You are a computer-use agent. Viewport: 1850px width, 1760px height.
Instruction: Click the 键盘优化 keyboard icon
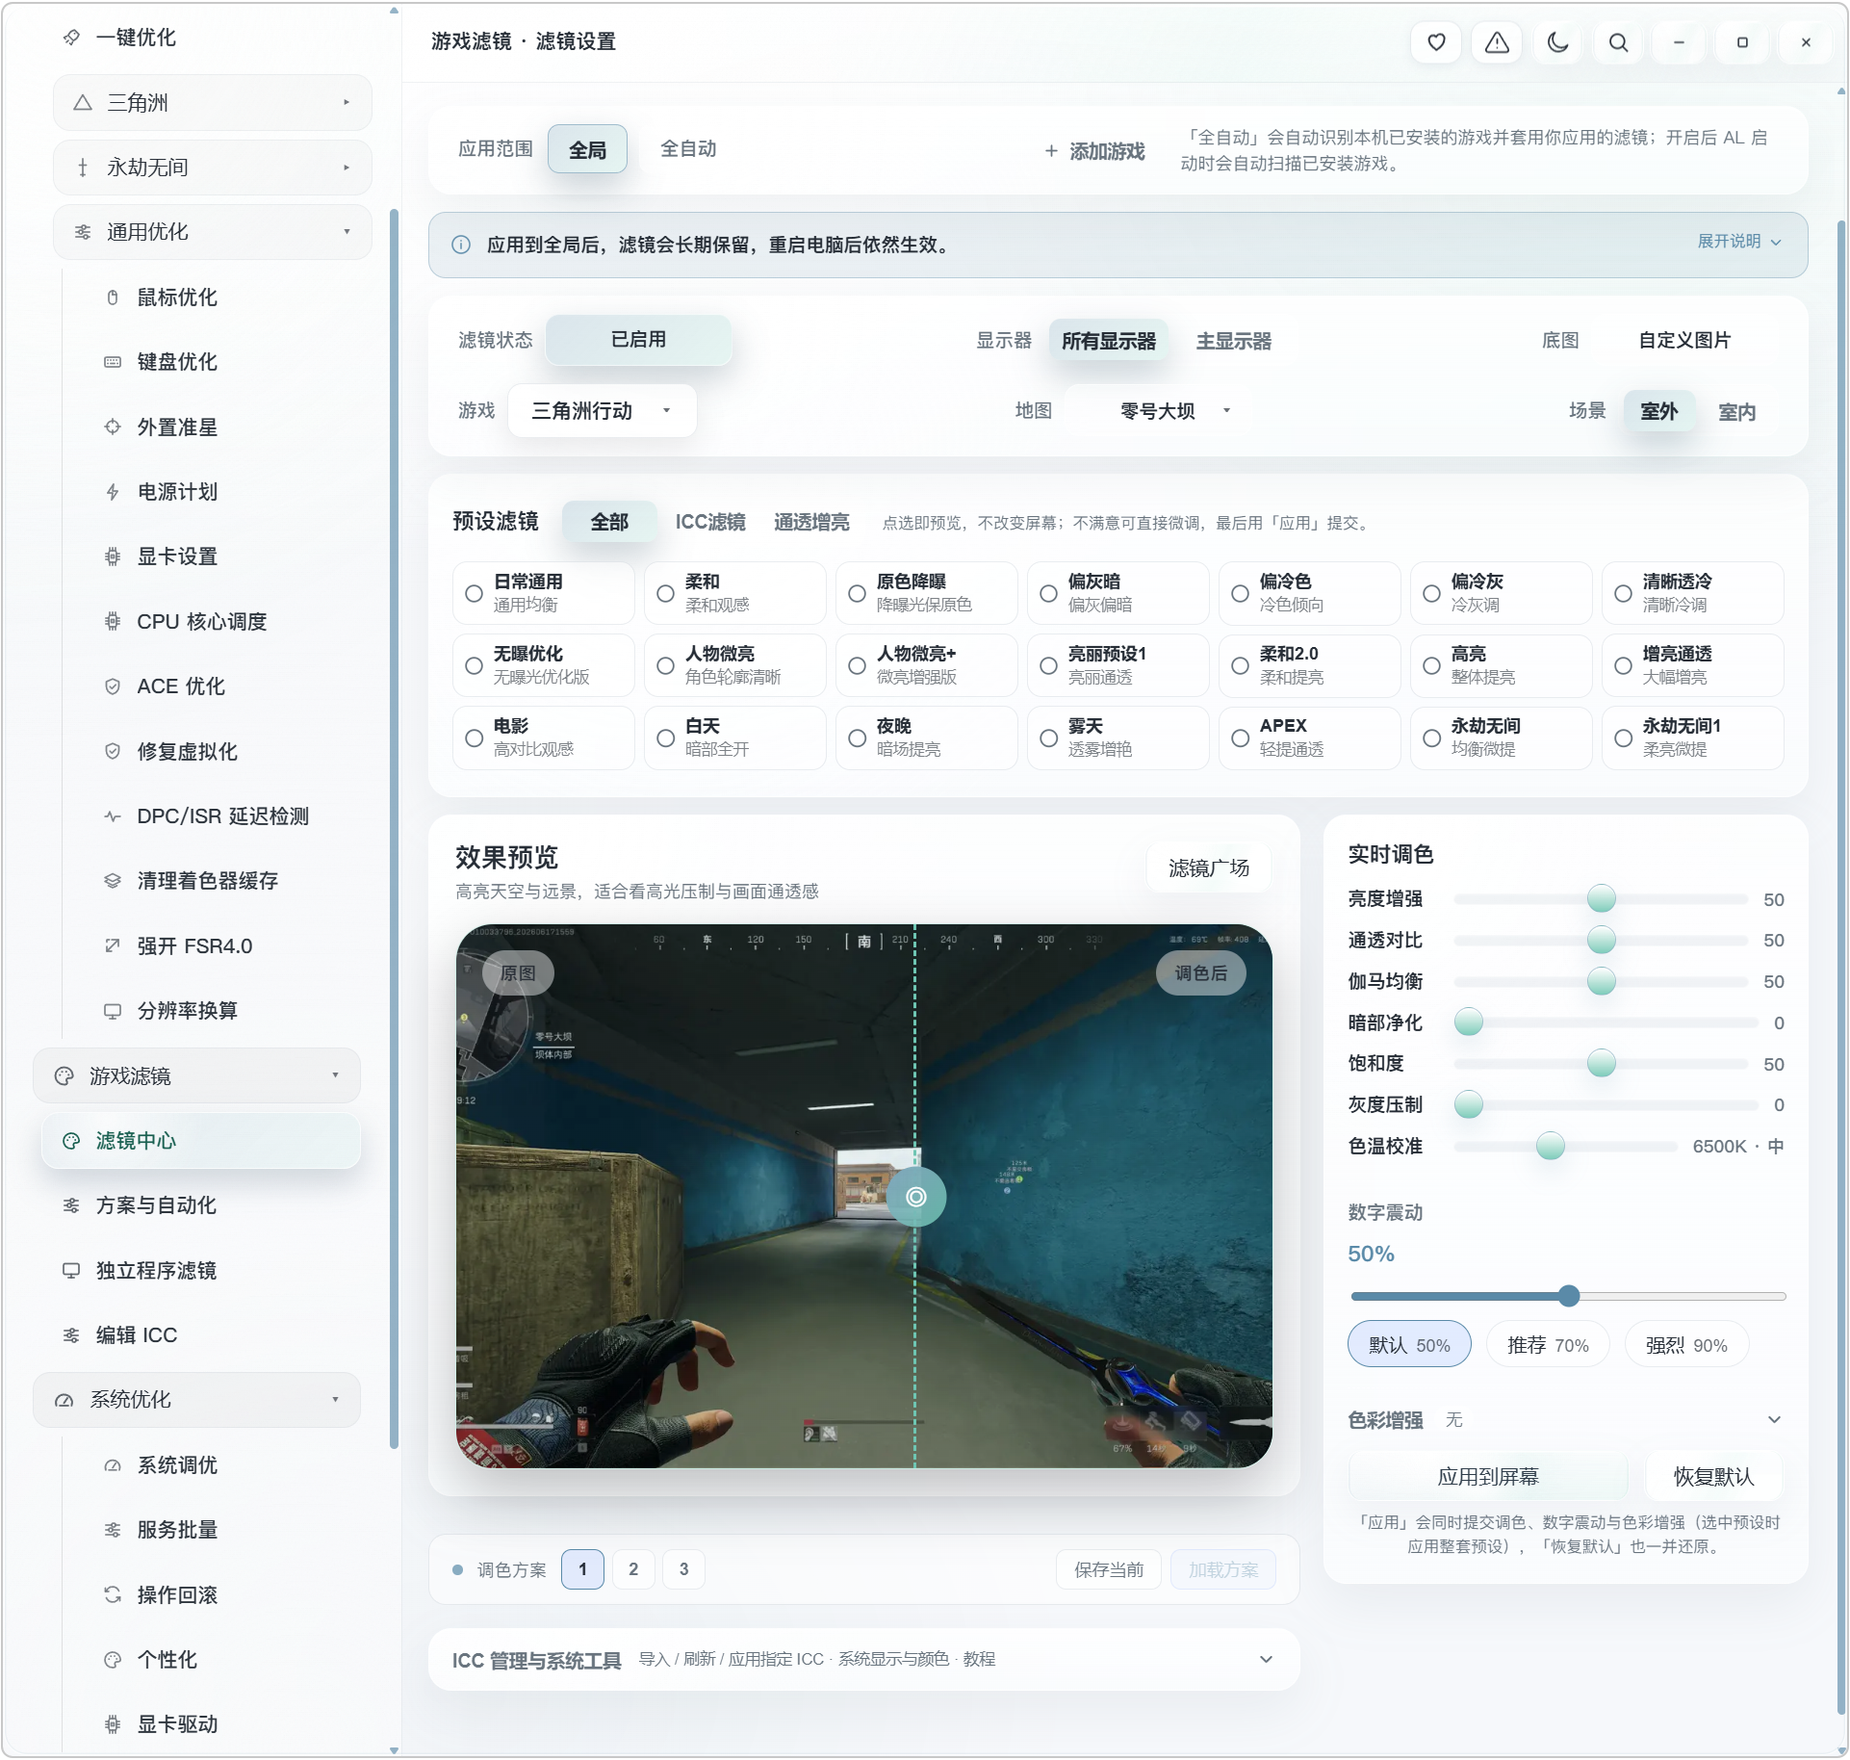[x=113, y=362]
